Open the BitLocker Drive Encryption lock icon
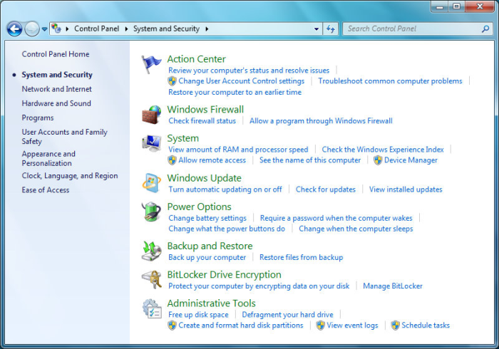 click(151, 280)
